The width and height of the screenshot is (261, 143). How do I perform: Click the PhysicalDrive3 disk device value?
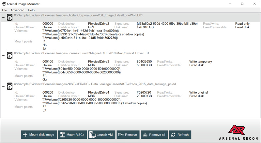coord(99,61)
